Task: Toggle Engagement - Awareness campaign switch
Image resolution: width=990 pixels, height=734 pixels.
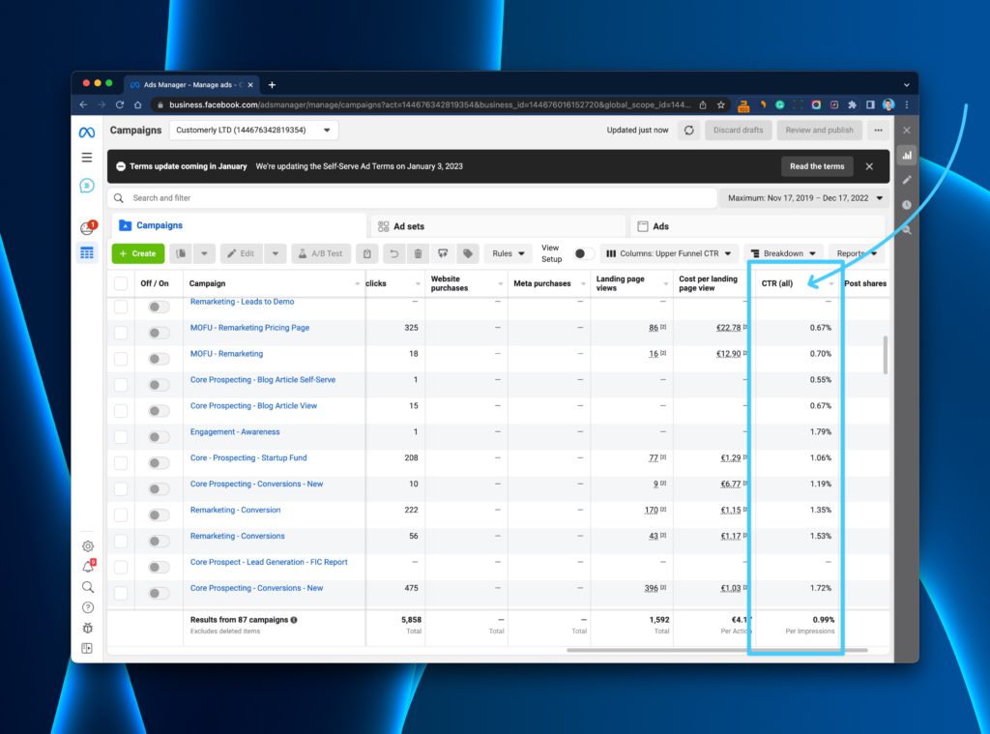Action: point(159,436)
